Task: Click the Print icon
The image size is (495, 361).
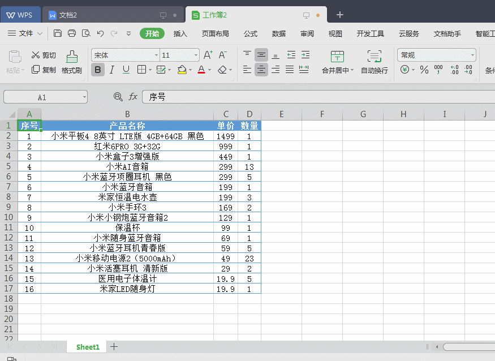Action: click(x=72, y=33)
